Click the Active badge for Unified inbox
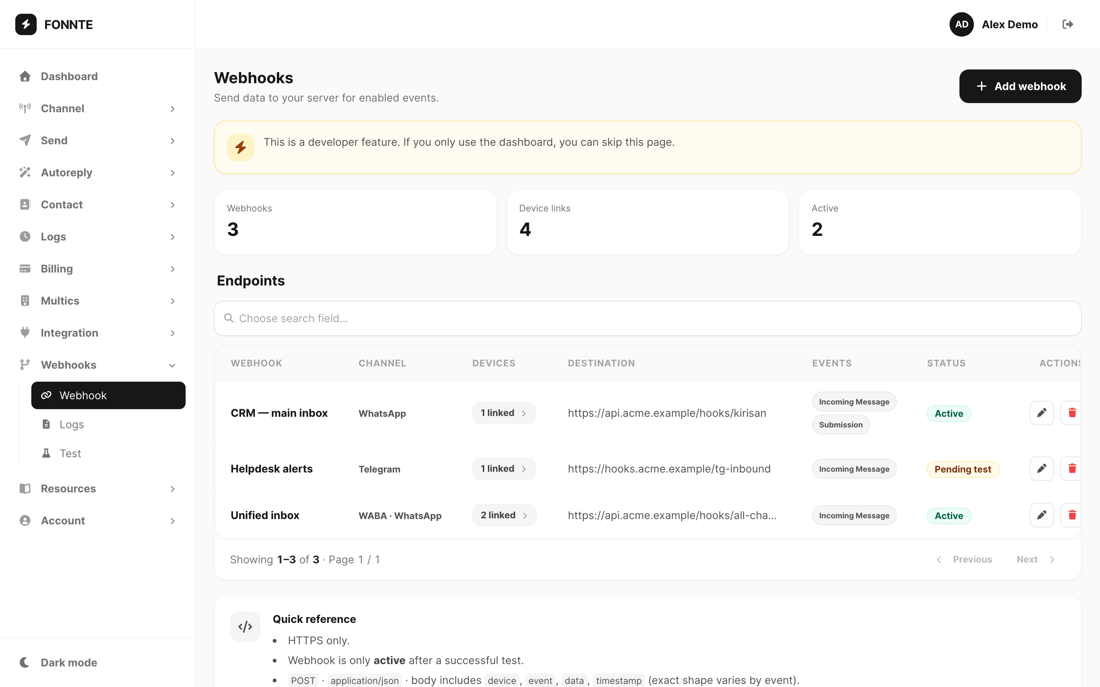1100x687 pixels. coord(949,516)
